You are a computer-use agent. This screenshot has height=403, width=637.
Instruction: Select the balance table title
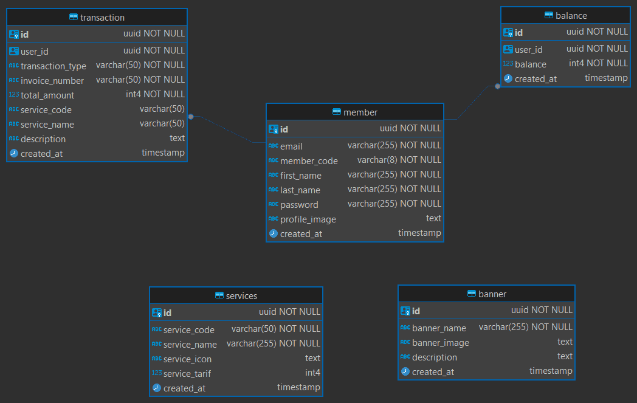tap(571, 16)
